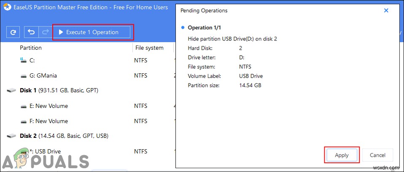Click the C: drive Windows icon

23,60
